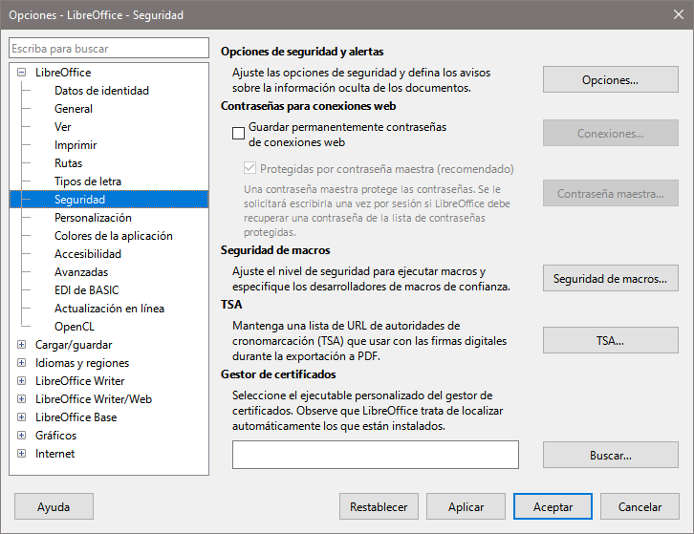
Task: Click Cancelar to dismiss dialog
Action: [x=640, y=506]
